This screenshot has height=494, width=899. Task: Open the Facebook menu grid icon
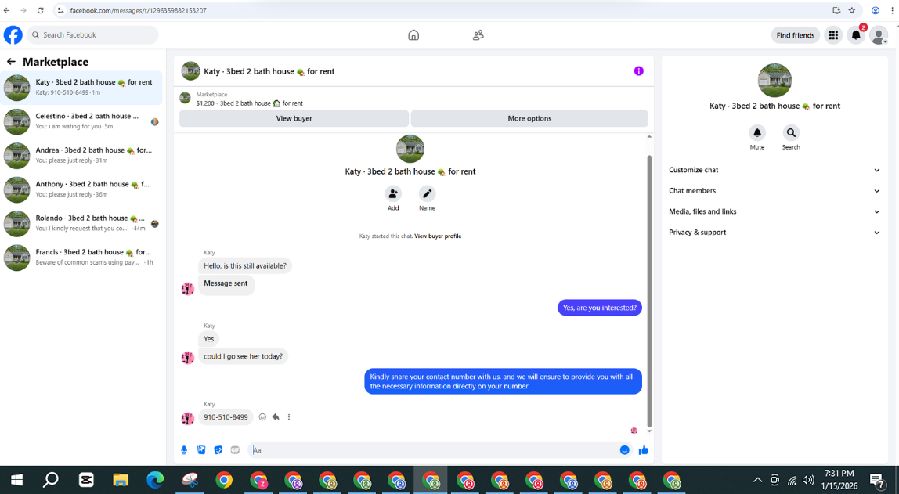point(833,35)
